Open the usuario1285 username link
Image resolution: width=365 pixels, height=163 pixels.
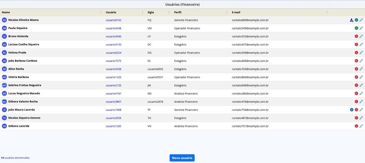(113, 126)
